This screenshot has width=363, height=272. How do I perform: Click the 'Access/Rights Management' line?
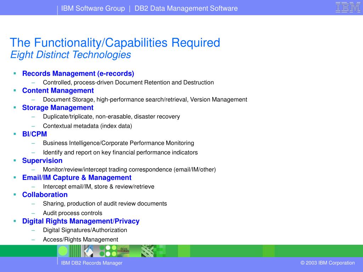pyautogui.click(x=80, y=240)
